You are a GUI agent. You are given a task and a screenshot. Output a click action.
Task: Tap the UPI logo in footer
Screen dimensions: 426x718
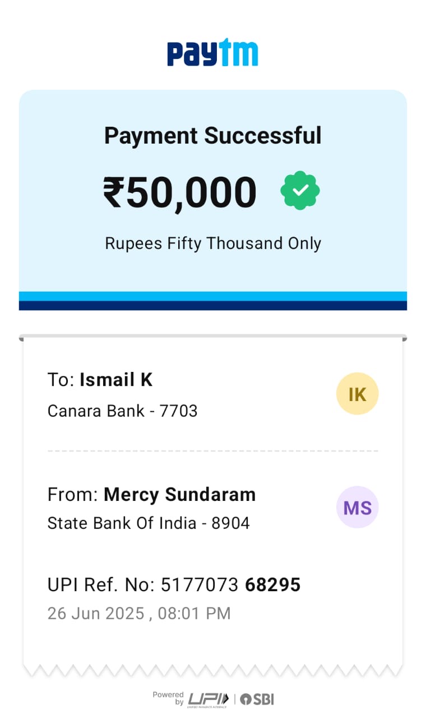(x=208, y=699)
